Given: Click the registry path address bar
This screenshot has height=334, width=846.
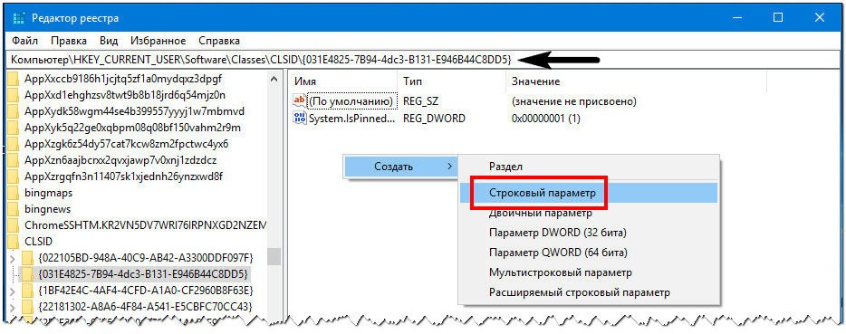Looking at the screenshot, I should click(423, 60).
